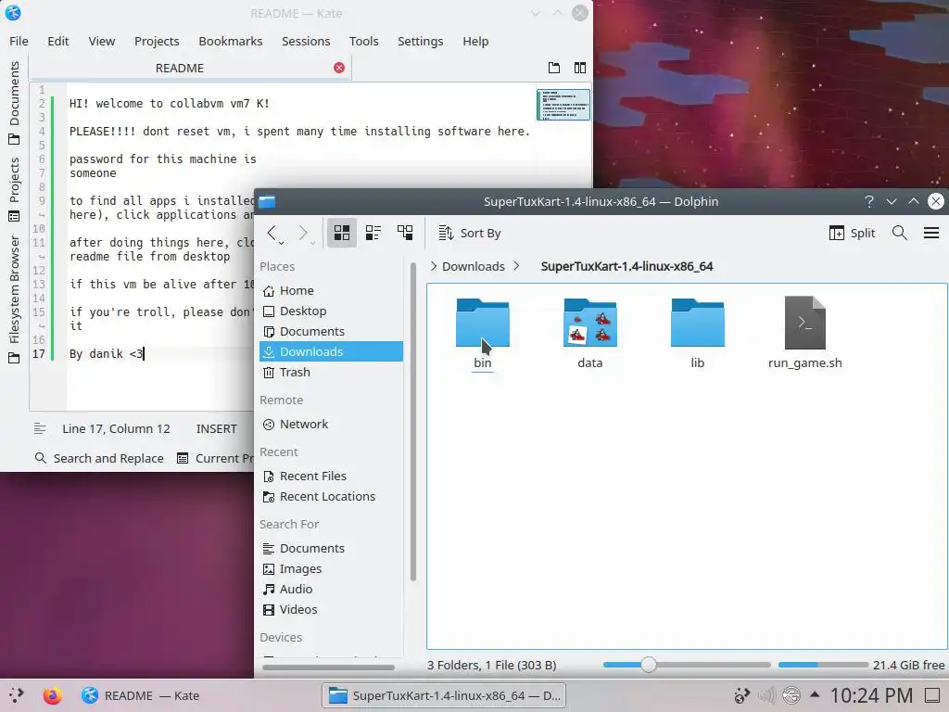Click Places panel horizontal scrollbar
Image resolution: width=949 pixels, height=712 pixels.
click(x=329, y=667)
